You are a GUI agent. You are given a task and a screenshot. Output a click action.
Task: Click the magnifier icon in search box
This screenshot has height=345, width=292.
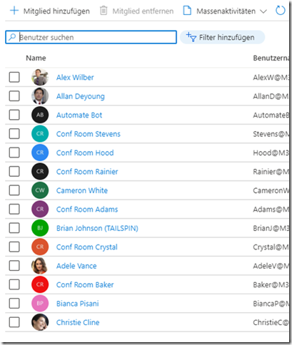click(12, 37)
